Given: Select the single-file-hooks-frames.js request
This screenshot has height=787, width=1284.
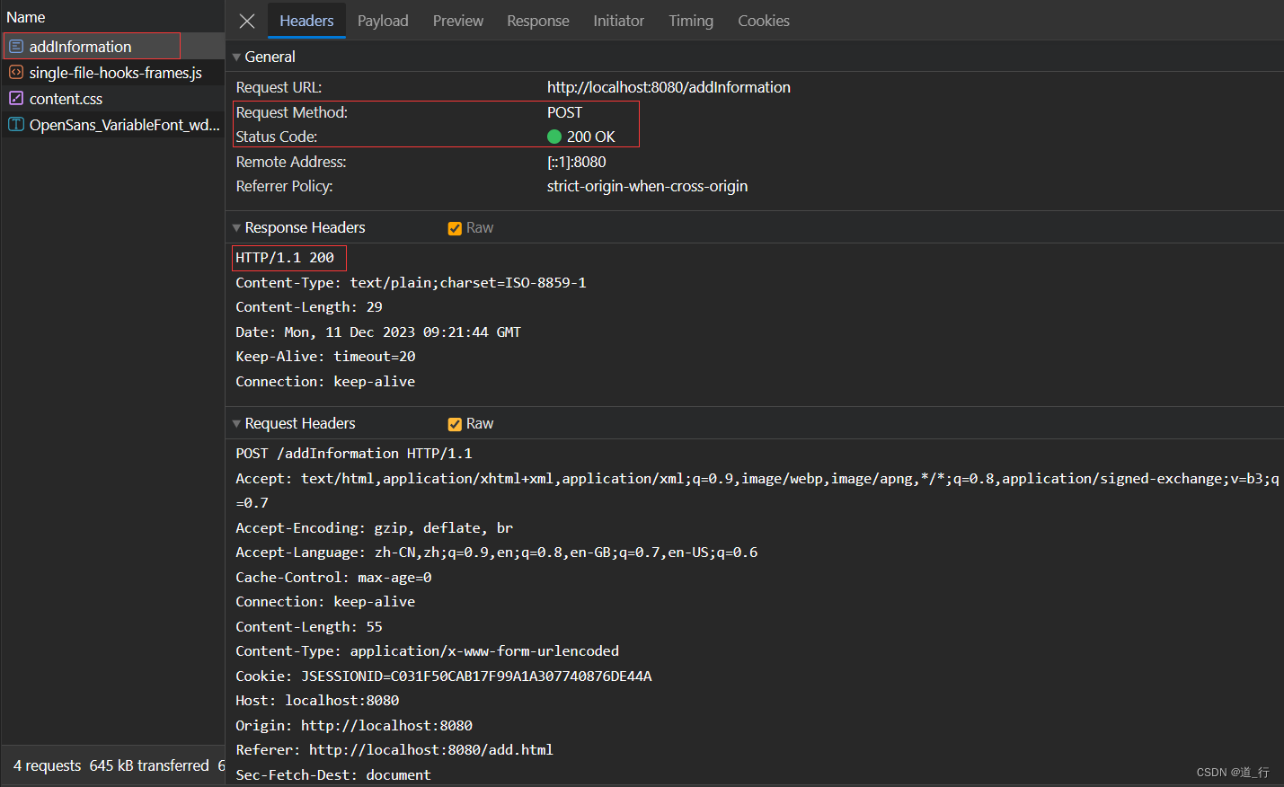Looking at the screenshot, I should [113, 72].
